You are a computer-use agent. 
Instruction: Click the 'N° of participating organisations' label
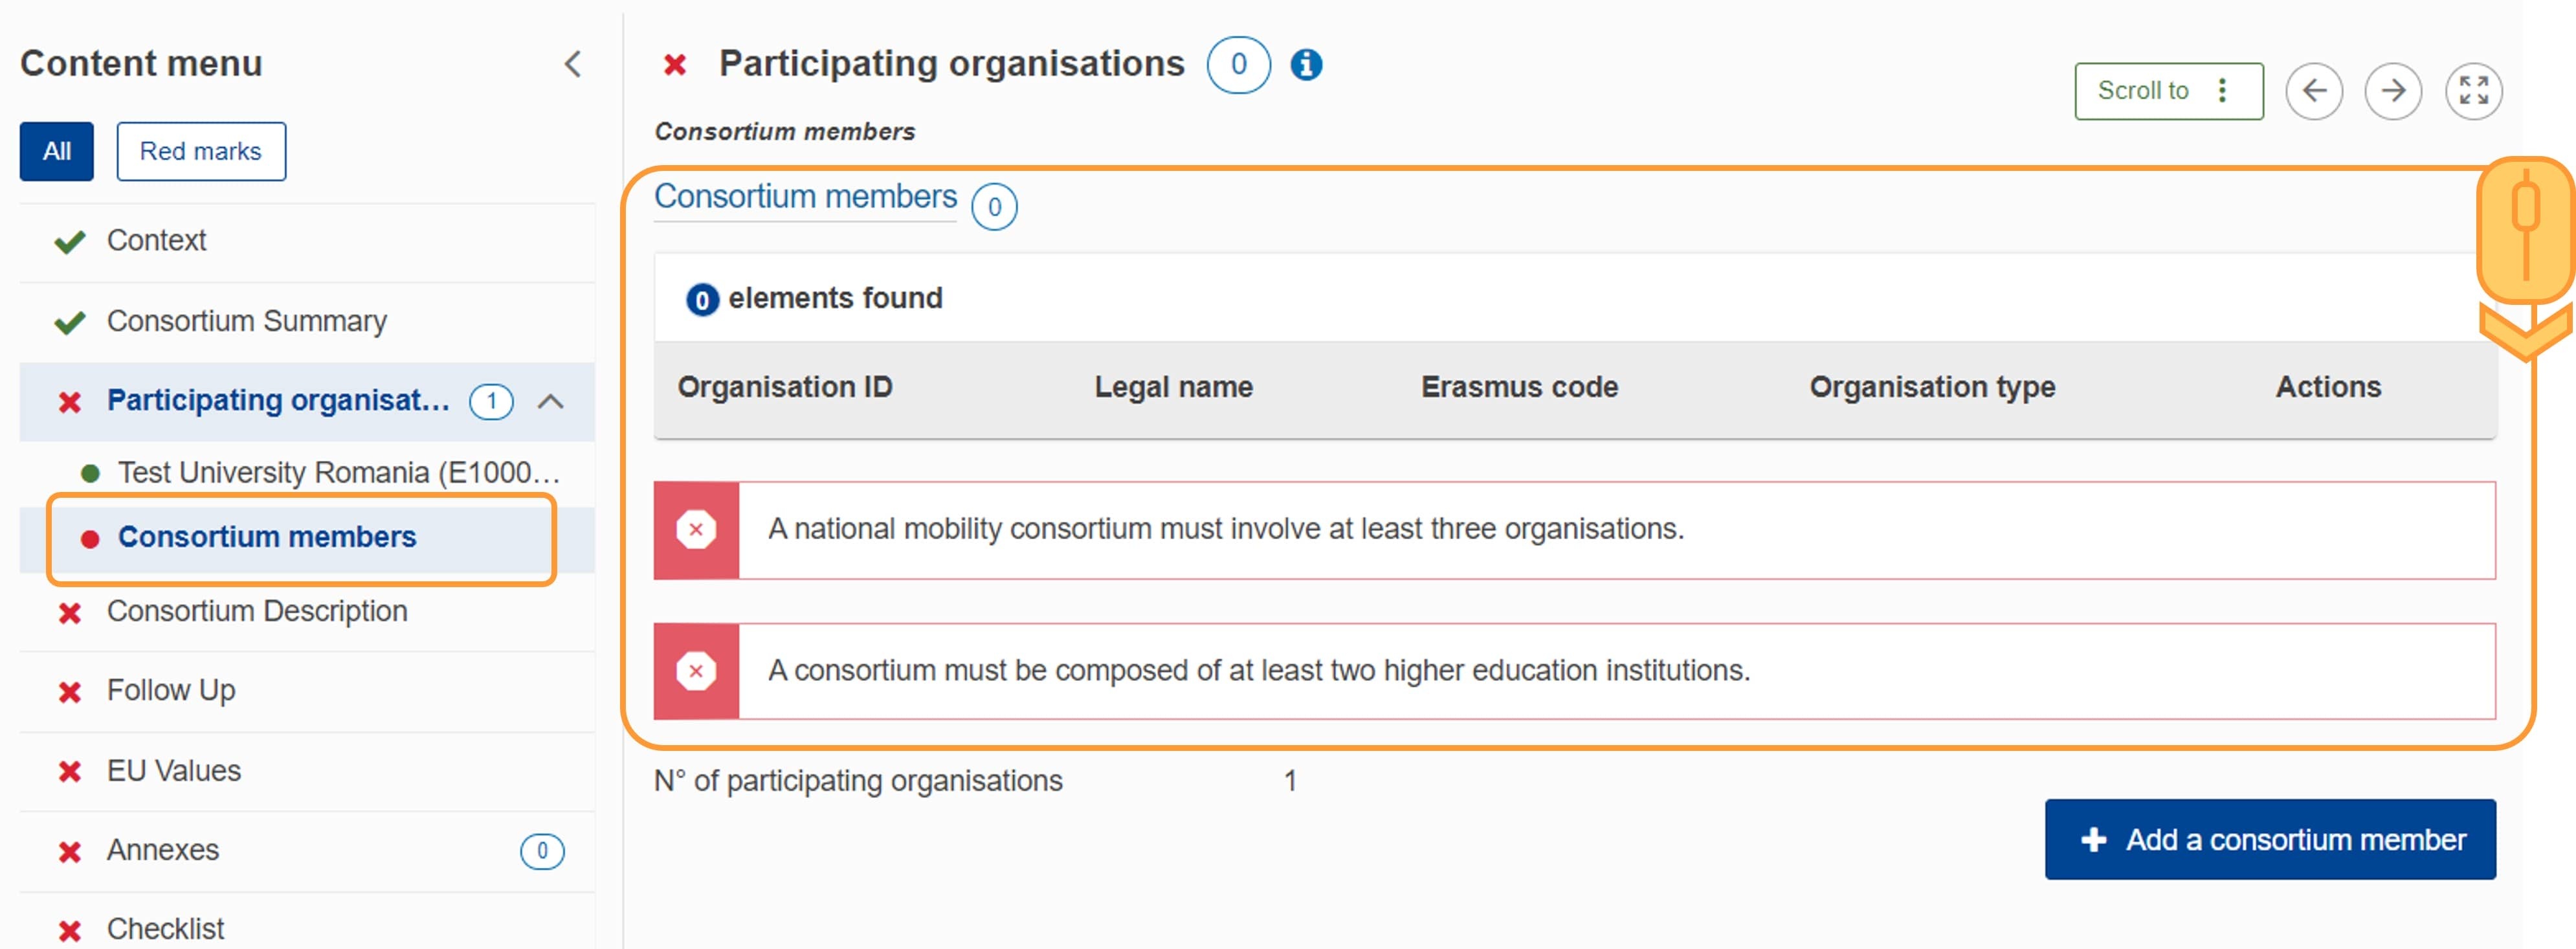(858, 781)
